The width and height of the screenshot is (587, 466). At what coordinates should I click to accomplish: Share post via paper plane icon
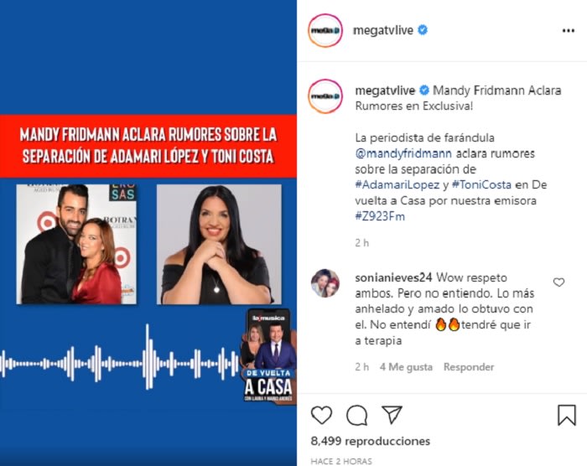pos(392,414)
